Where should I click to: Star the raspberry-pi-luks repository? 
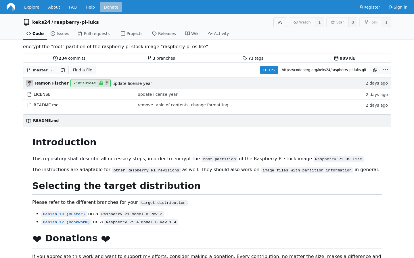[x=337, y=22]
